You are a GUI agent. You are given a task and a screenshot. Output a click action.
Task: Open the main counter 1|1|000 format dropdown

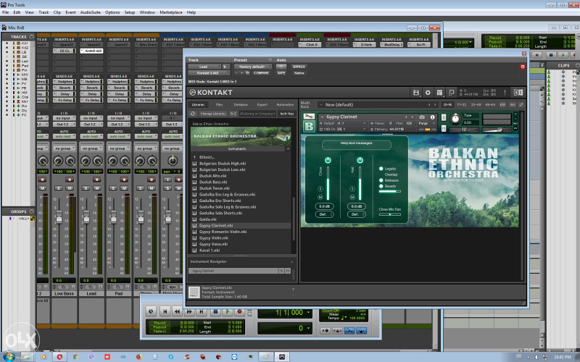(x=309, y=313)
